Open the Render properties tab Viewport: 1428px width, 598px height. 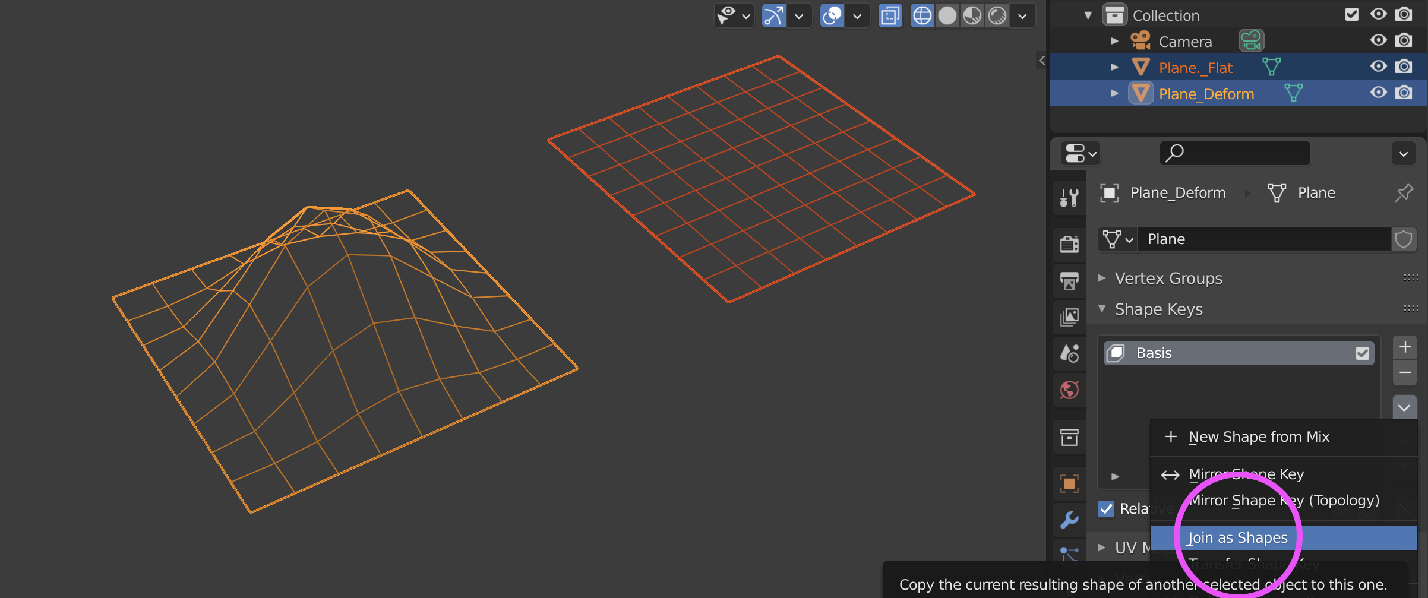pyautogui.click(x=1069, y=243)
